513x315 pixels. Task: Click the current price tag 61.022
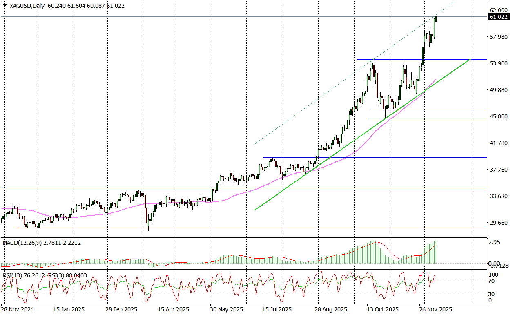tap(500, 17)
